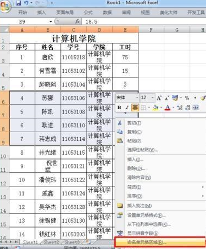Expand accounting format dropdown arrow
This screenshot has width=206, height=249.
181,98
